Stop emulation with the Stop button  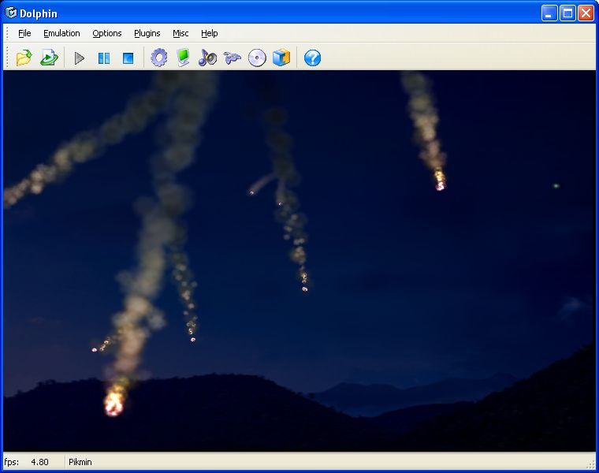(x=128, y=58)
